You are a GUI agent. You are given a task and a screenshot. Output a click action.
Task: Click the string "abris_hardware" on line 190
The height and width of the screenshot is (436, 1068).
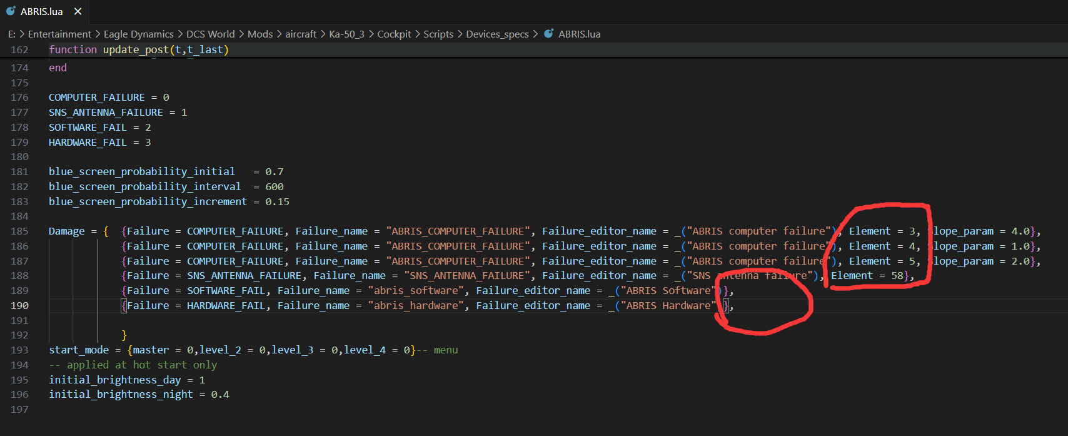click(x=416, y=305)
